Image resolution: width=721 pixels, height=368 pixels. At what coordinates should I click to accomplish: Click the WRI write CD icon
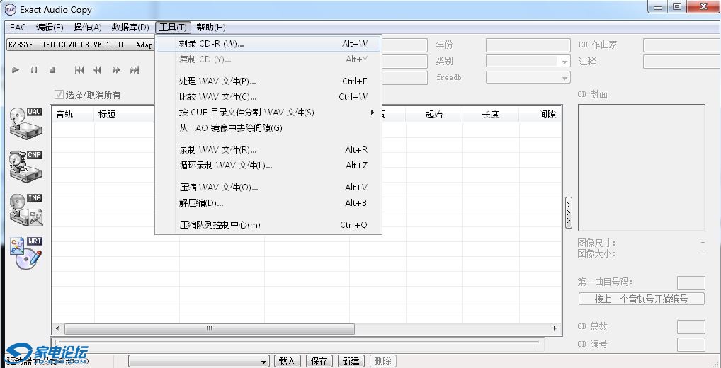pyautogui.click(x=26, y=253)
